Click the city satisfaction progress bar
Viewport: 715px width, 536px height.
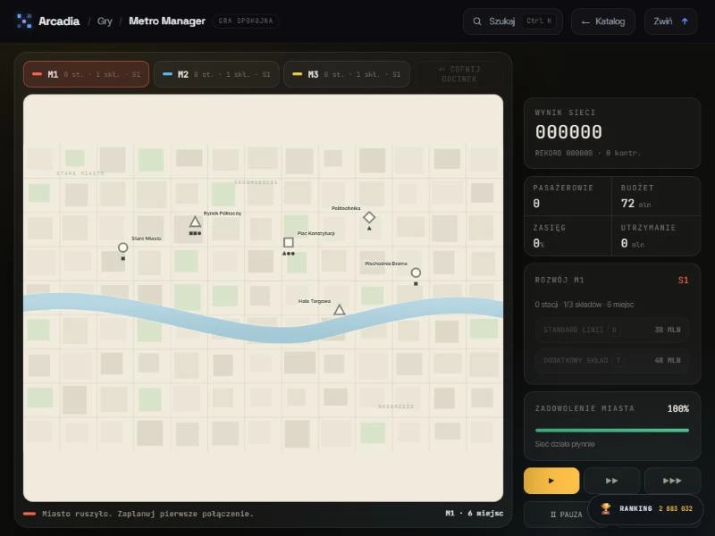[x=612, y=431]
